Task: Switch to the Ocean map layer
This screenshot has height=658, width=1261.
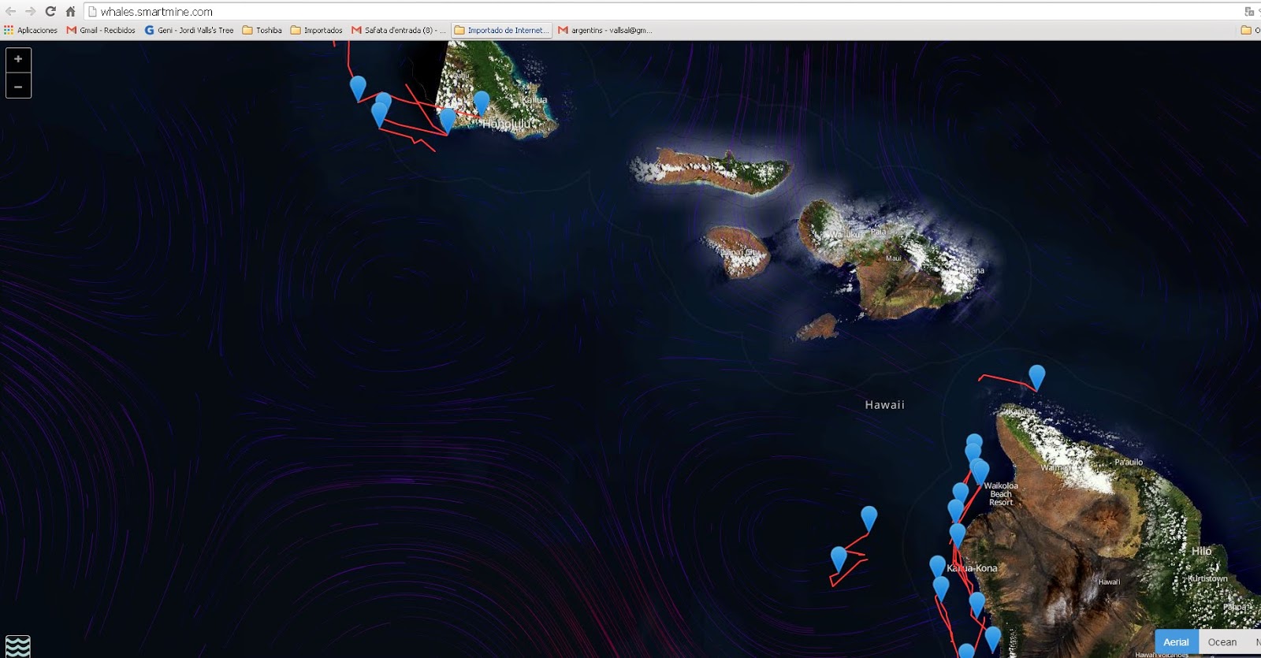Action: click(x=1222, y=642)
